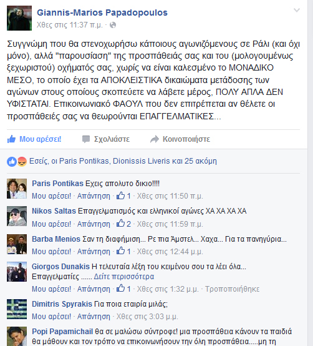Expand Giorgos Dunakis comment with Δείτε περισσότερα
The image size is (313, 346).
click(124, 277)
